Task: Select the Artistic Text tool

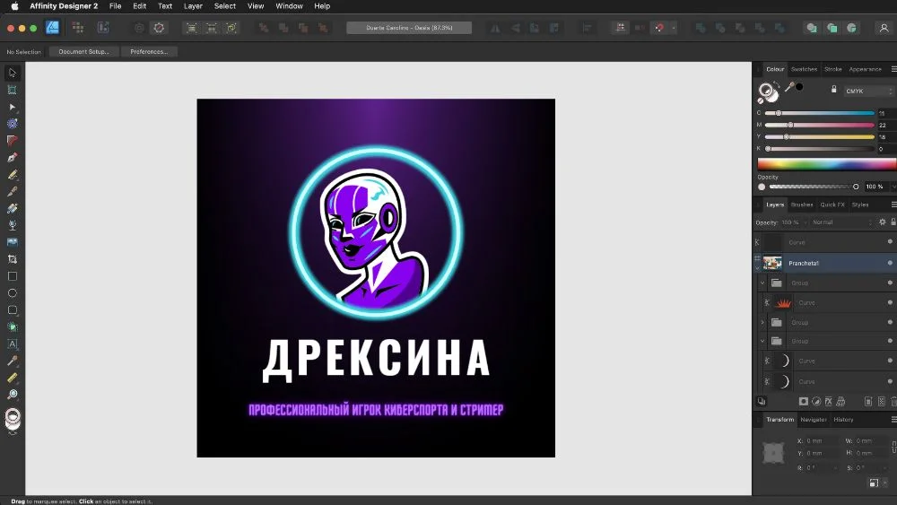Action: (13, 344)
